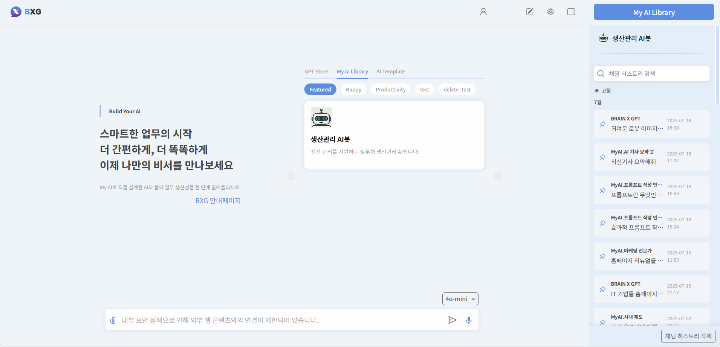Activate microphone voice input
Screen dimensions: 720x347
pos(469,320)
